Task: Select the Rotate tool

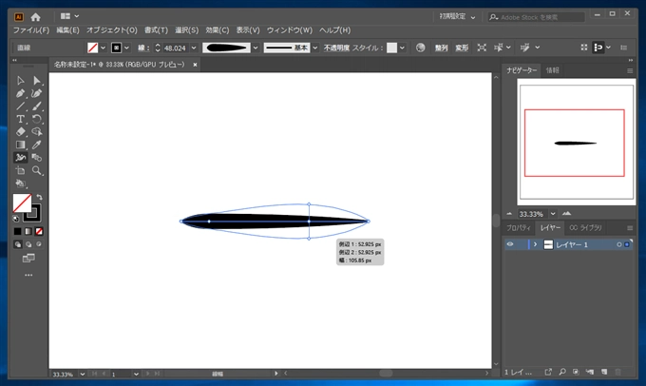Action: tap(37, 119)
